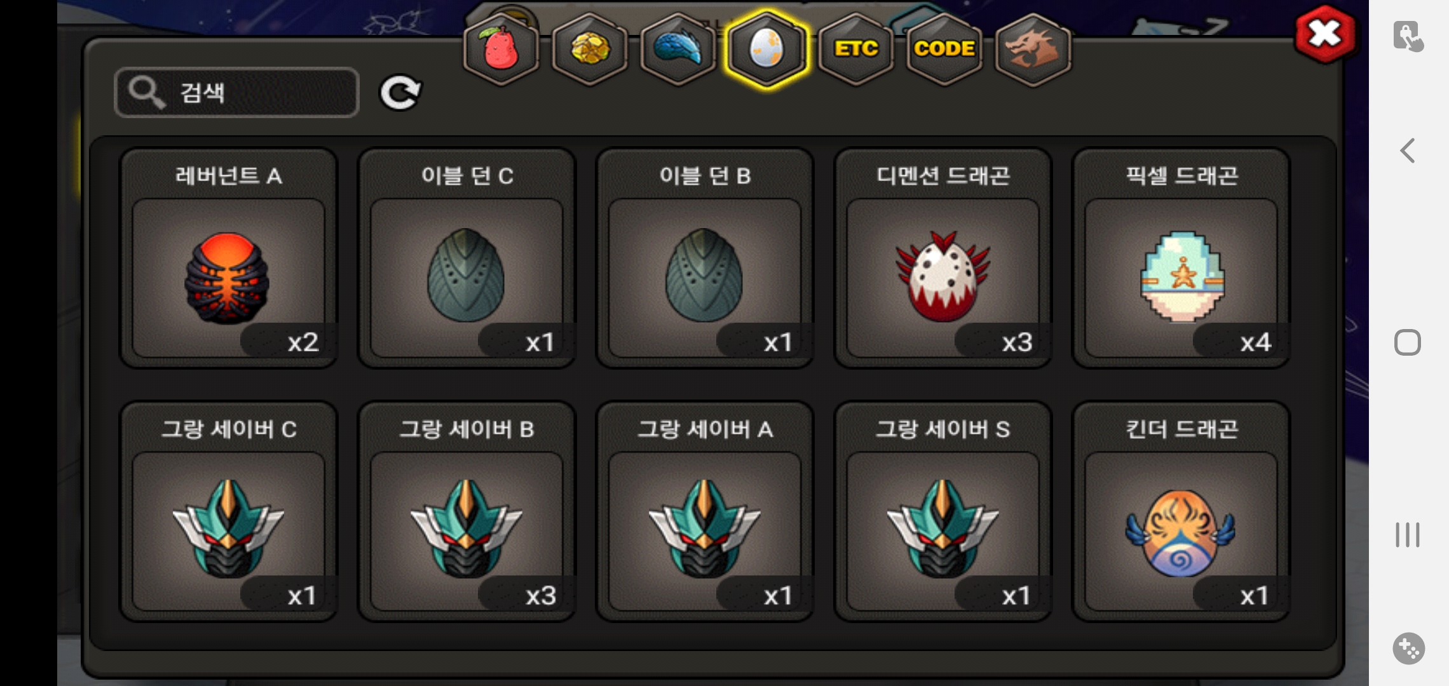Select the blue dragon scale tab

pyautogui.click(x=678, y=49)
